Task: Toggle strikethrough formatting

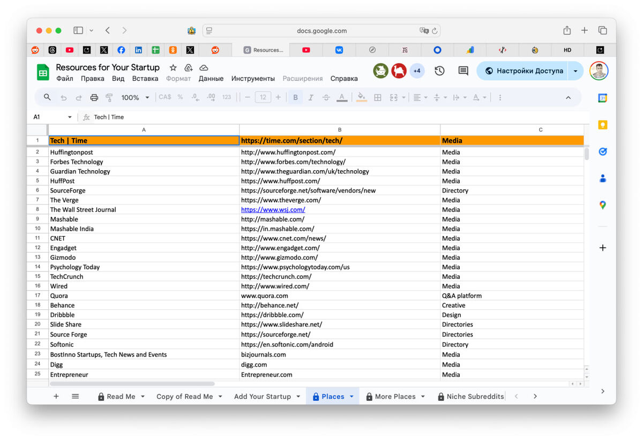Action: 326,97
